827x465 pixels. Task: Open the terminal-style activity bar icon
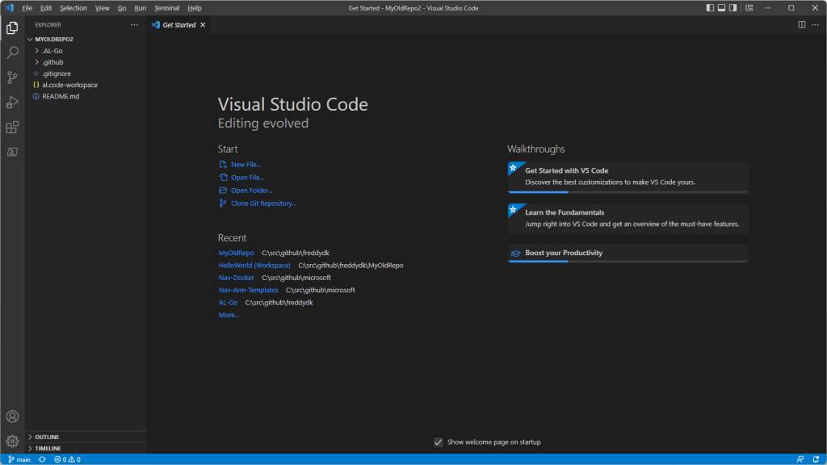[x=12, y=152]
